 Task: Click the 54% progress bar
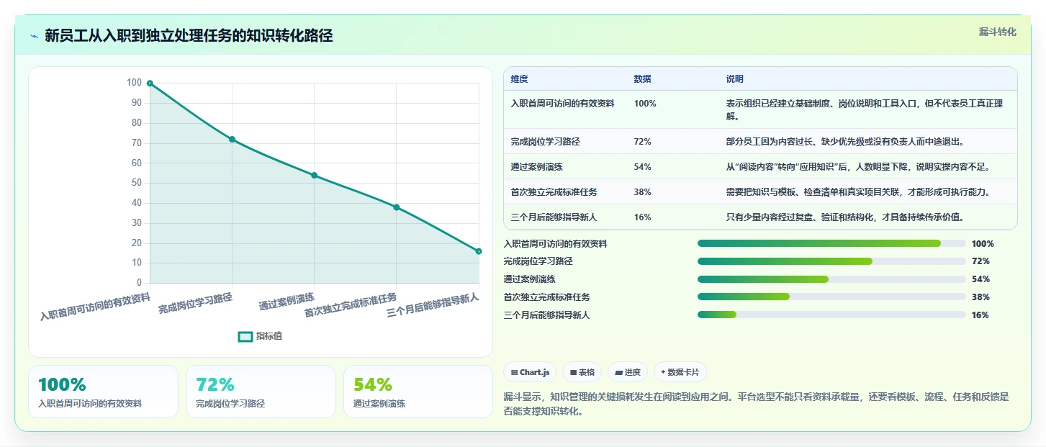(831, 279)
